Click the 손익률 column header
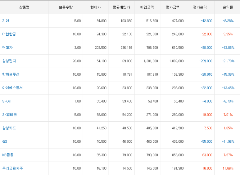The width and height of the screenshot is (240, 175). tap(228, 7)
